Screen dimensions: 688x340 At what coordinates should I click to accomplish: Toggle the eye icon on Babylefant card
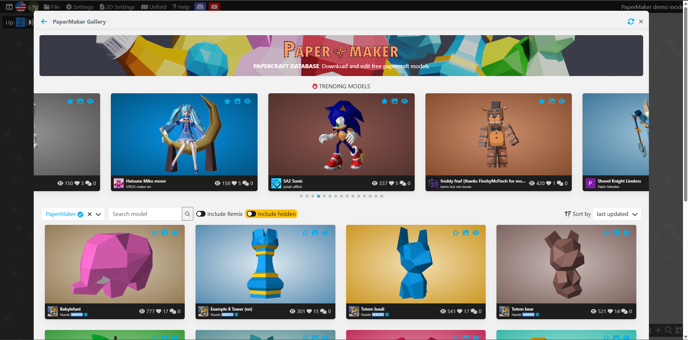(175, 233)
